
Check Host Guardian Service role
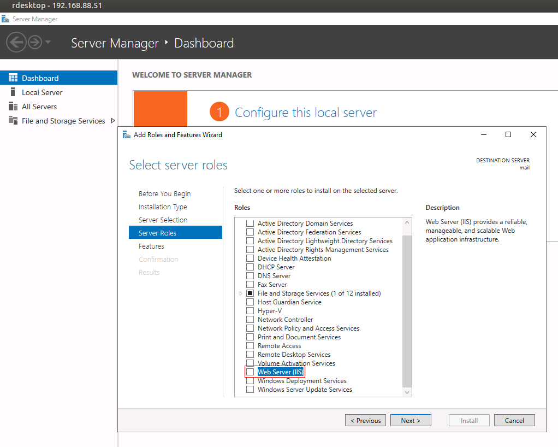click(x=250, y=302)
